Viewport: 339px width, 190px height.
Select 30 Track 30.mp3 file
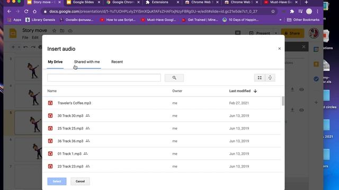tap(162, 116)
